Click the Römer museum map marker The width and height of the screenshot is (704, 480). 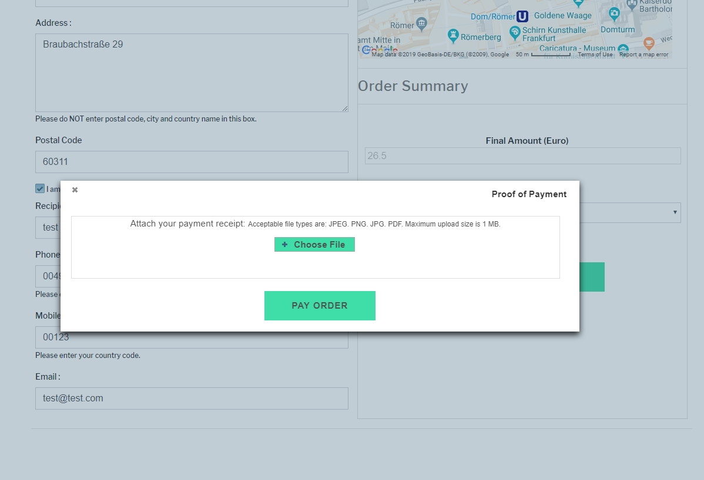point(422,23)
